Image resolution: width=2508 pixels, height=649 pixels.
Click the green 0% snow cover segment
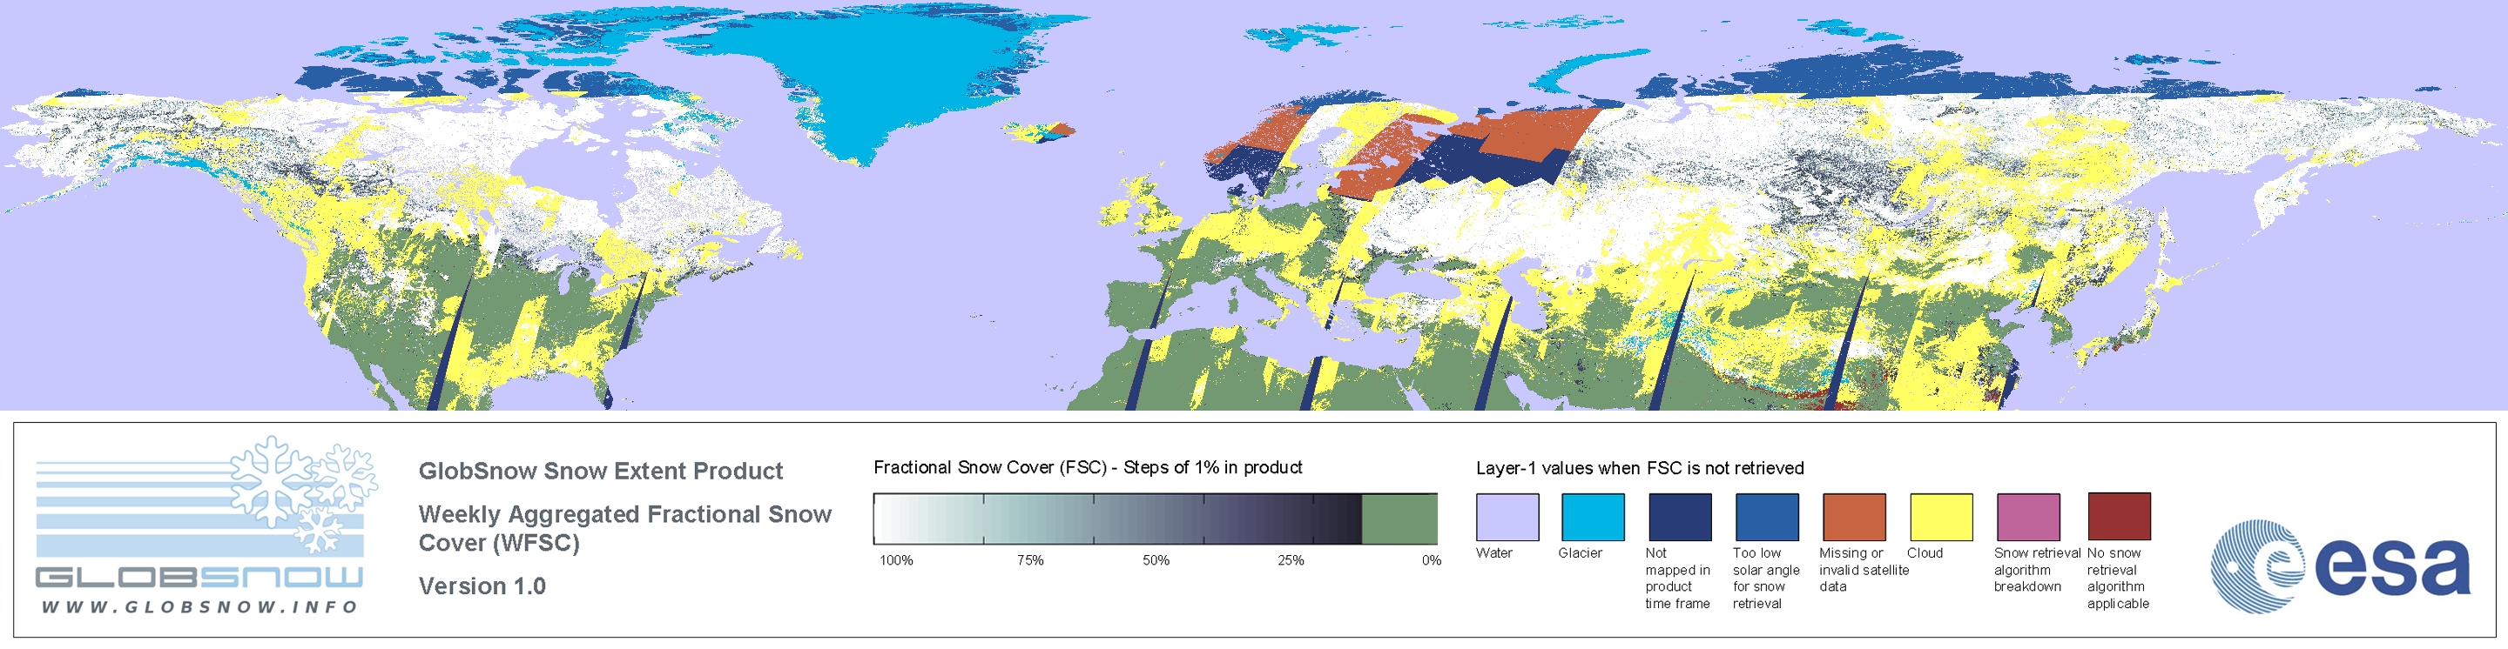coord(1399,519)
